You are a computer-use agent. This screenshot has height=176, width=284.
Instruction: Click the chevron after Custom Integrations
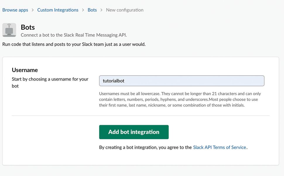(83, 10)
